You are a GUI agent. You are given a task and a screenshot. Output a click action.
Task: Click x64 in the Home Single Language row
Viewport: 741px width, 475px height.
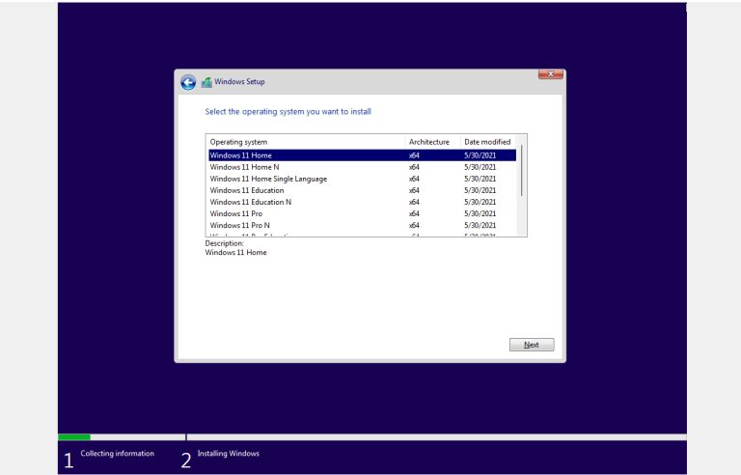[414, 179]
